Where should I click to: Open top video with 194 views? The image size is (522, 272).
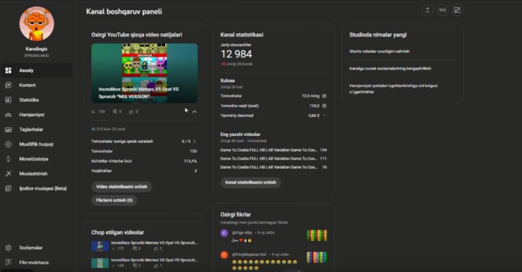(x=274, y=150)
